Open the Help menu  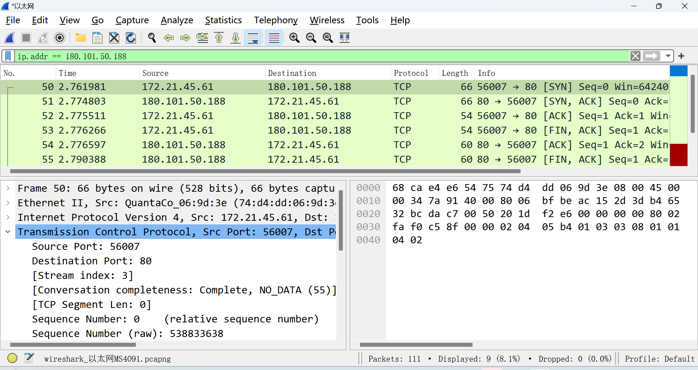(x=400, y=20)
